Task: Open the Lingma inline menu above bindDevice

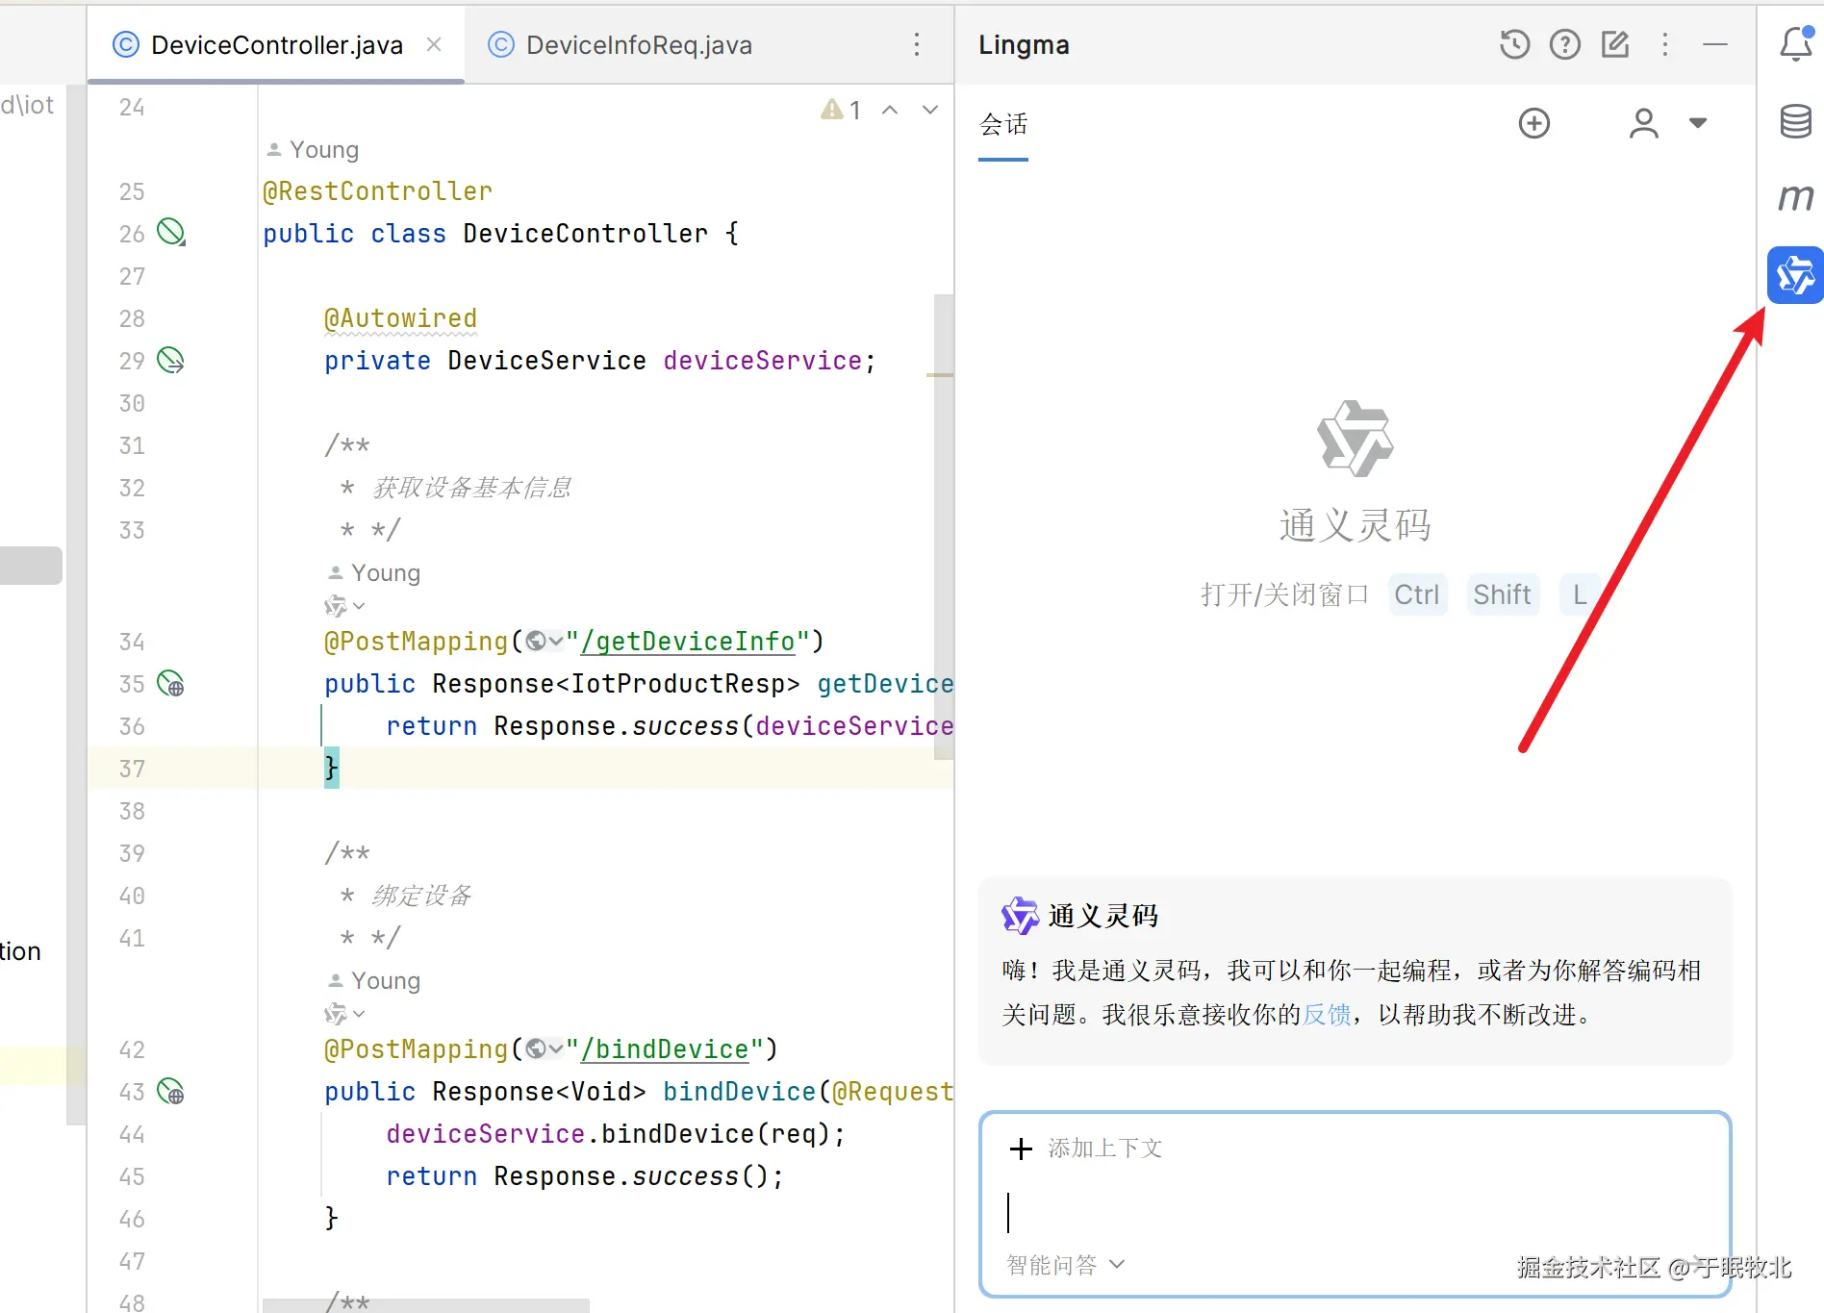Action: tap(344, 1014)
